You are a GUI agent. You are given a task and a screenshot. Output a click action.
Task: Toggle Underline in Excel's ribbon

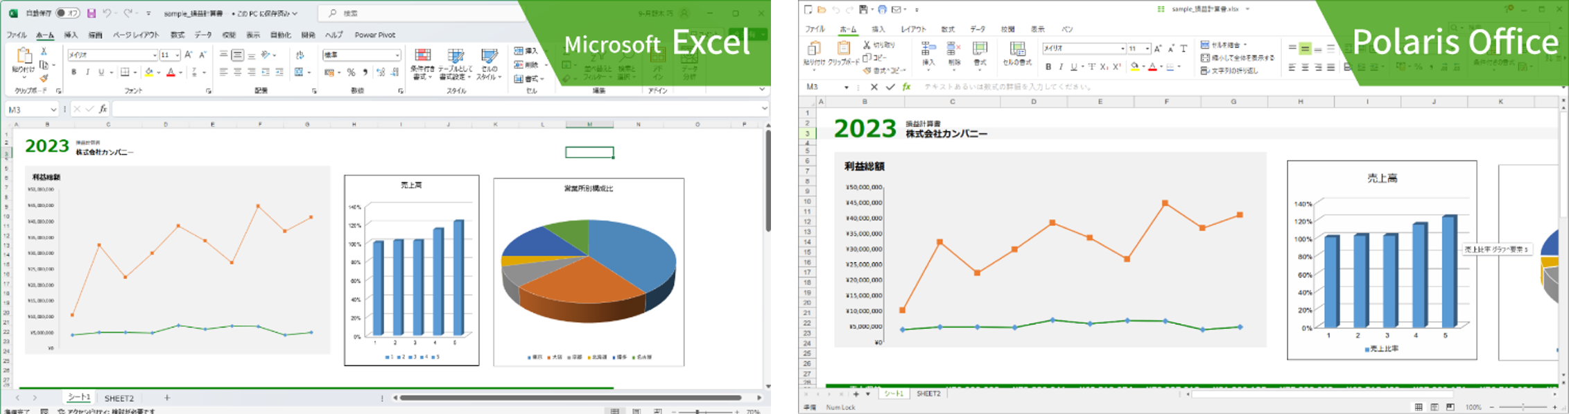[101, 72]
